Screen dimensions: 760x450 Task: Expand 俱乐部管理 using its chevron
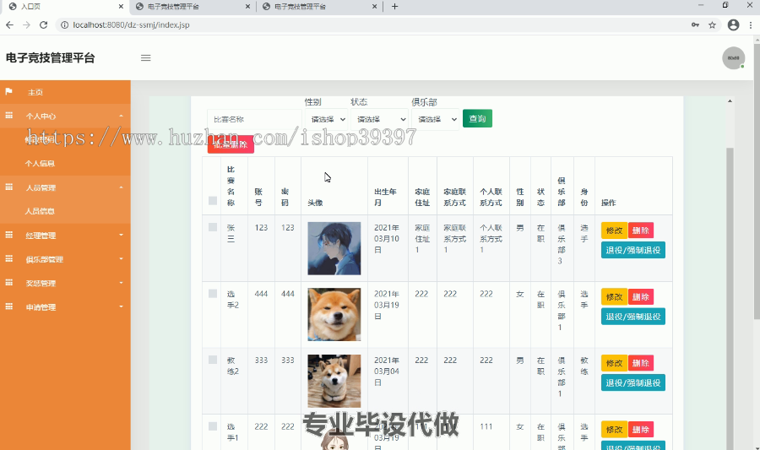point(121,258)
